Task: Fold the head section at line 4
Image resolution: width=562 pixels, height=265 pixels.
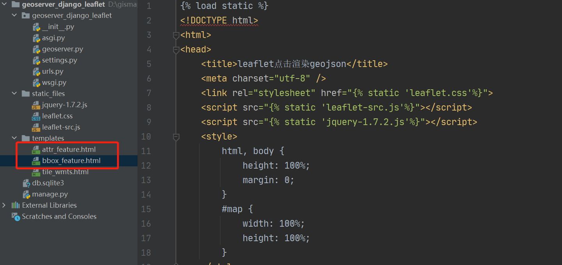Action: tap(176, 49)
